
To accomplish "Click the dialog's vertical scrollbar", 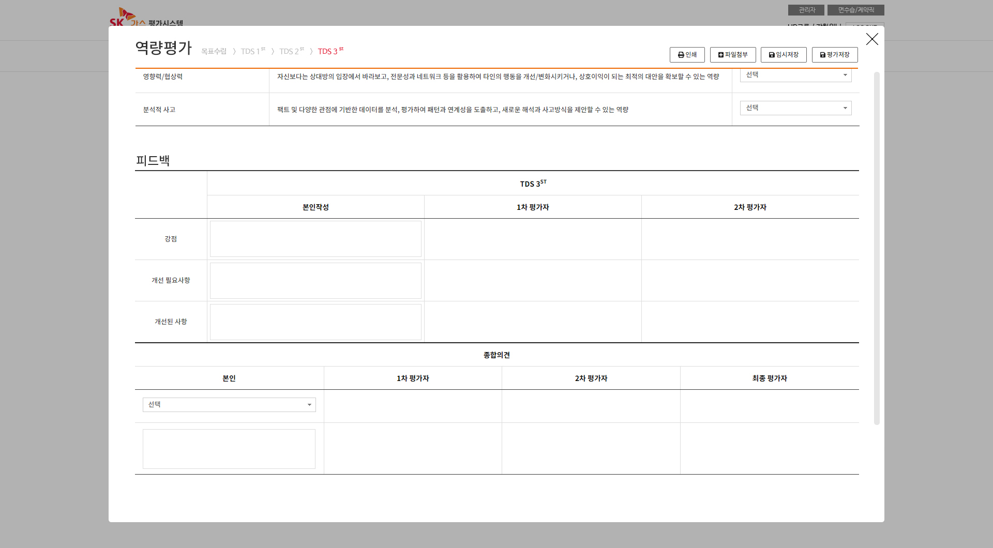I will click(877, 248).
